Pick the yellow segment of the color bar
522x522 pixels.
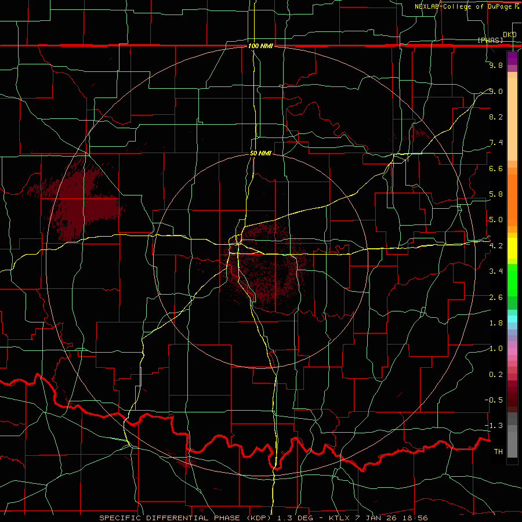512,248
